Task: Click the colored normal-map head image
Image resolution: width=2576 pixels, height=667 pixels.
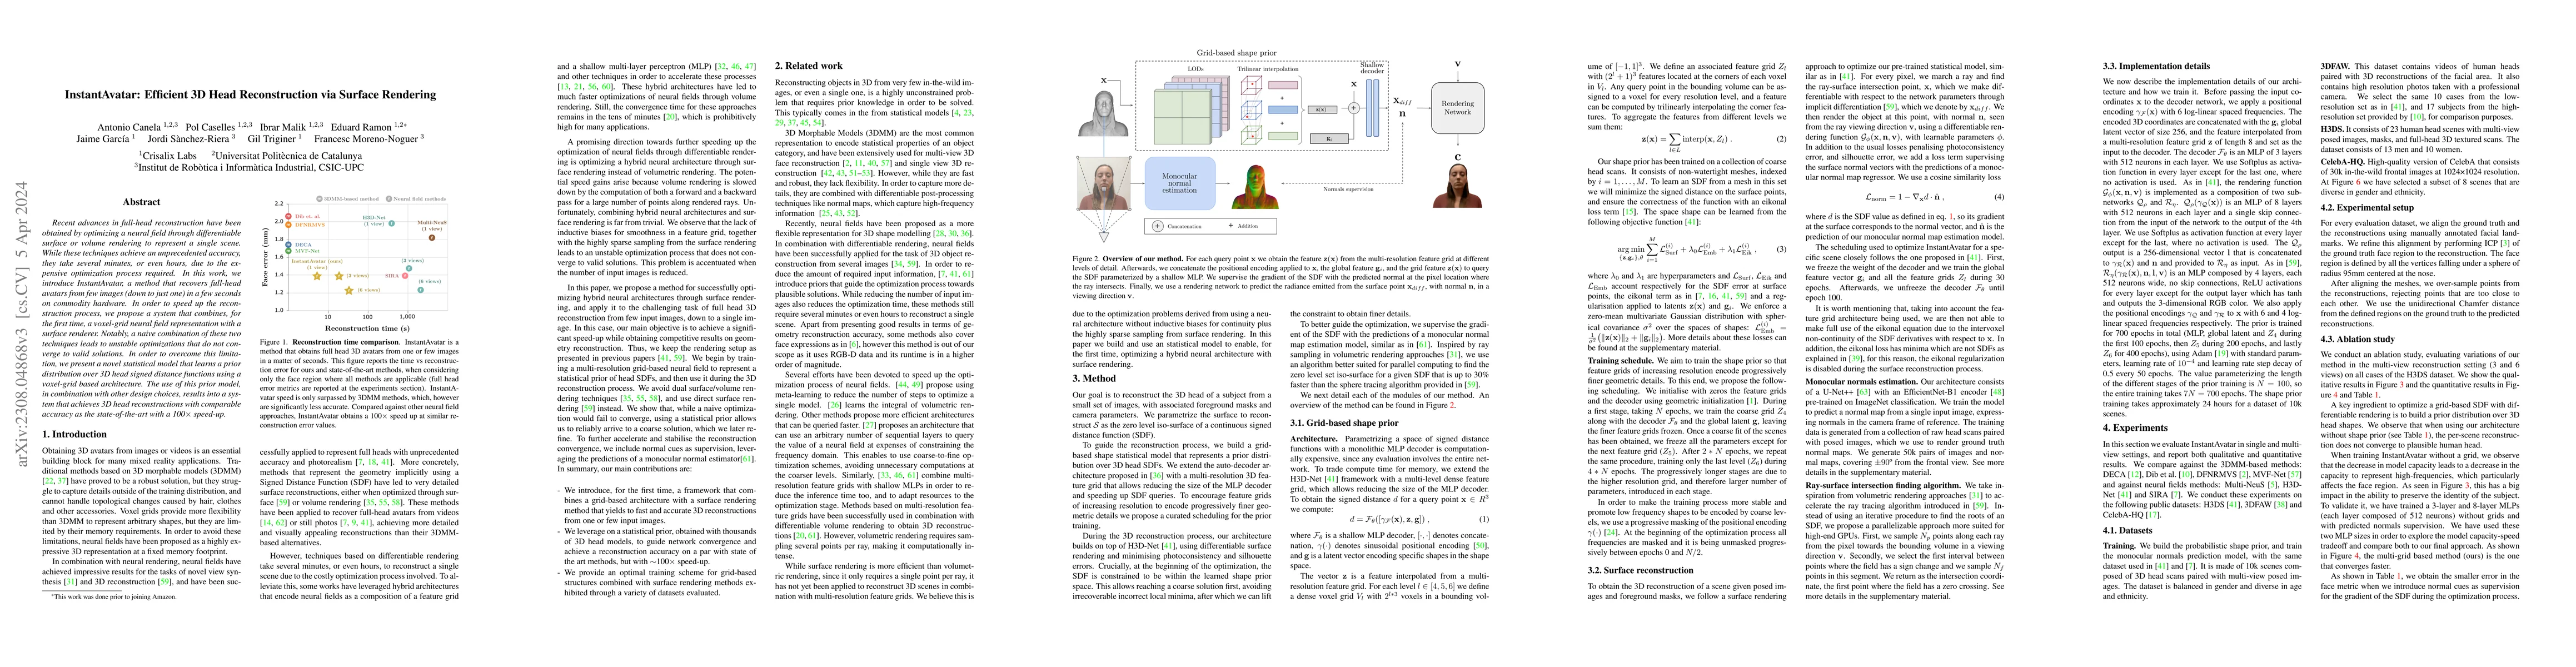Action: [1255, 187]
